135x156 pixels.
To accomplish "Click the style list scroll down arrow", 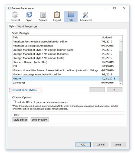I will (121, 83).
